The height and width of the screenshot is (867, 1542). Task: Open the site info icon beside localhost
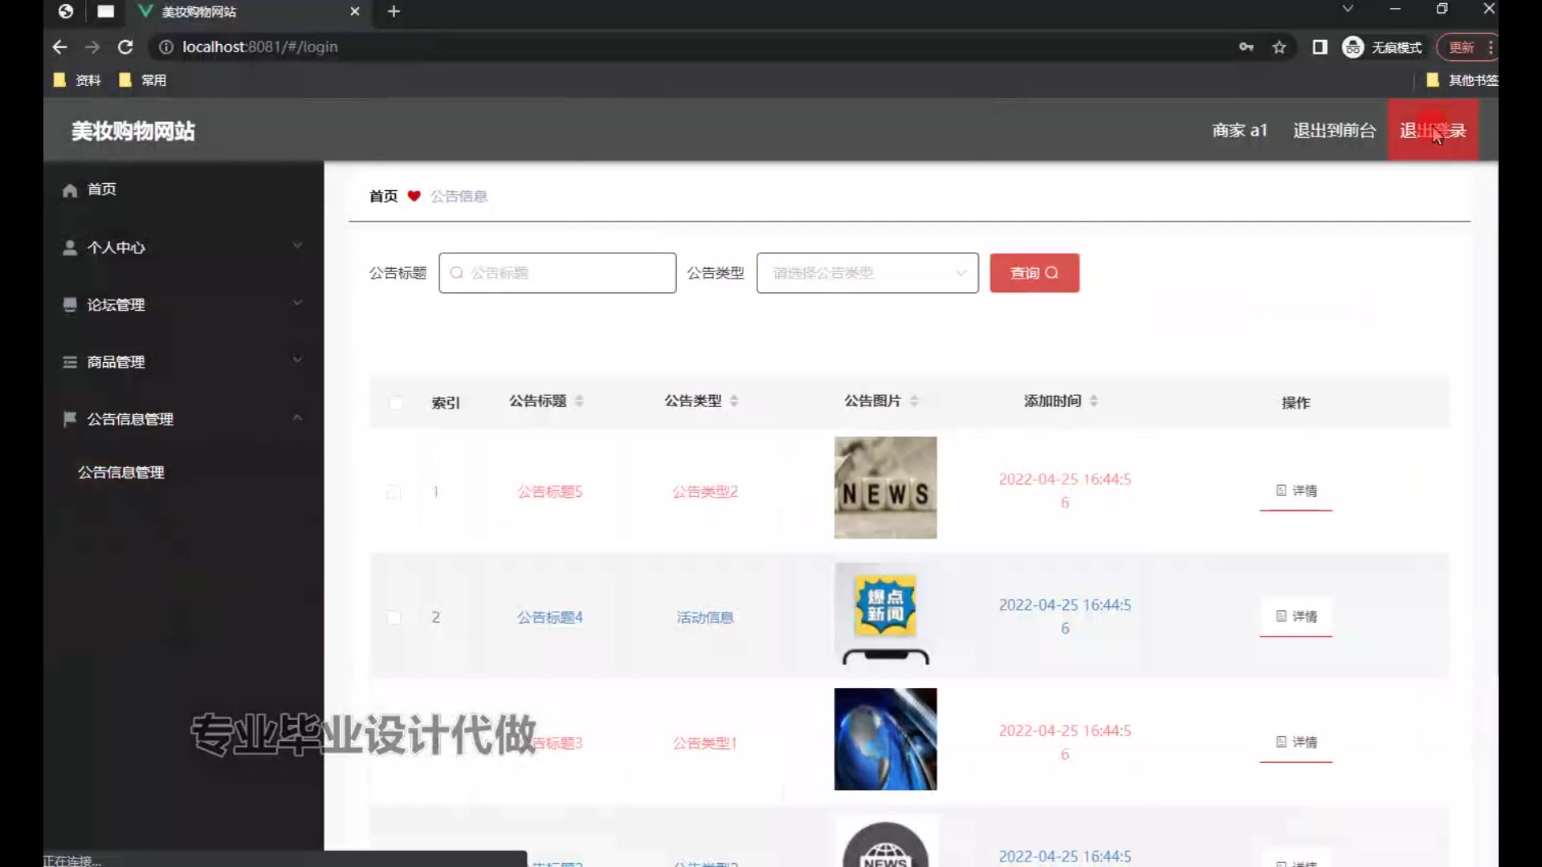(x=165, y=47)
